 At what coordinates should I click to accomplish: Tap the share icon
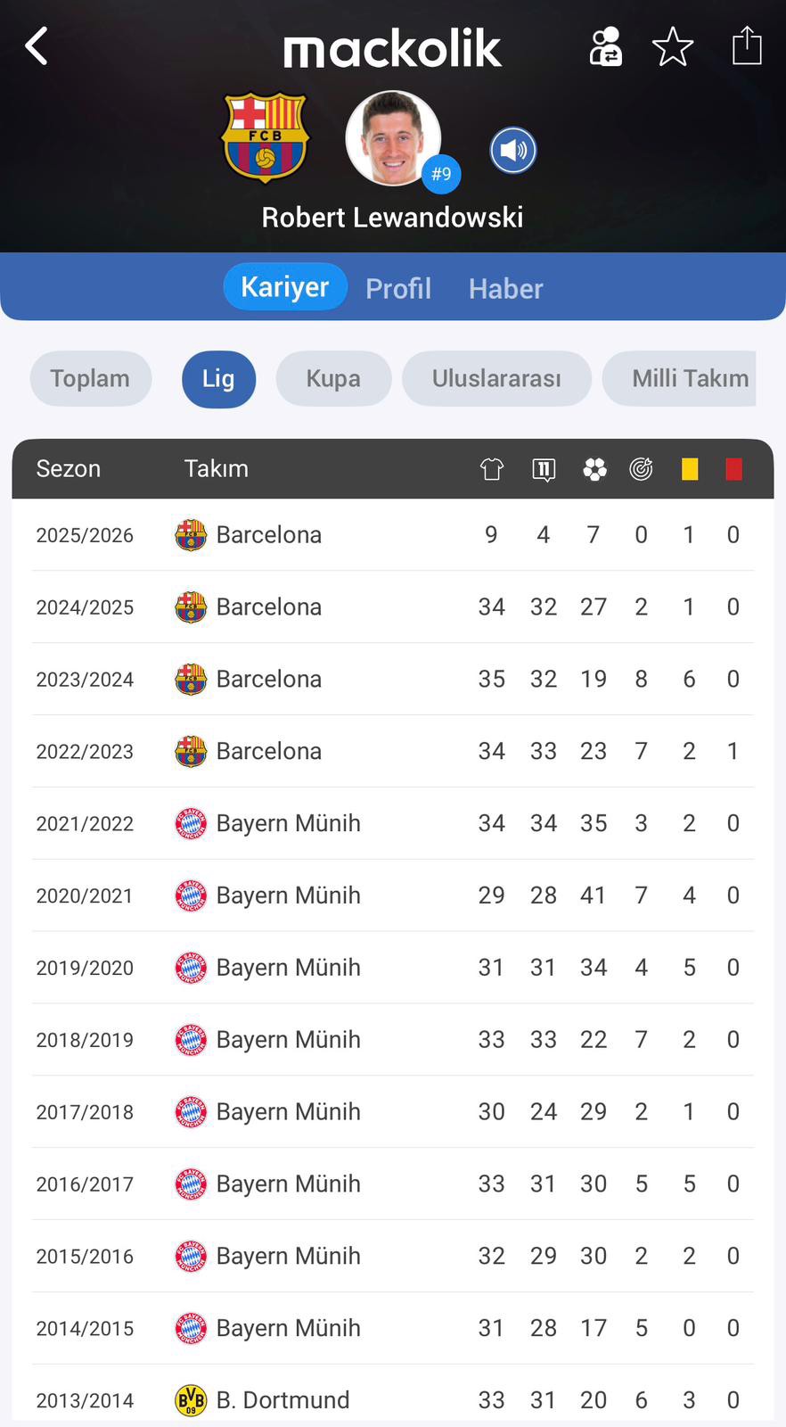point(747,45)
